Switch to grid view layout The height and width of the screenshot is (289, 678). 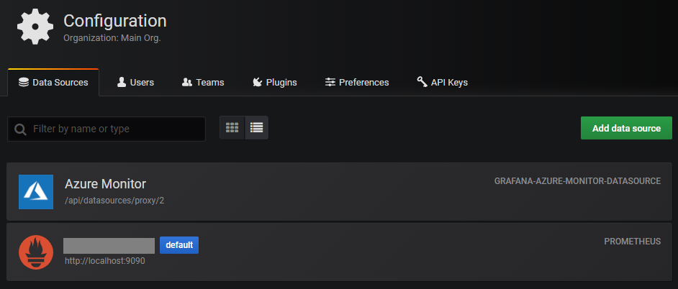point(232,128)
